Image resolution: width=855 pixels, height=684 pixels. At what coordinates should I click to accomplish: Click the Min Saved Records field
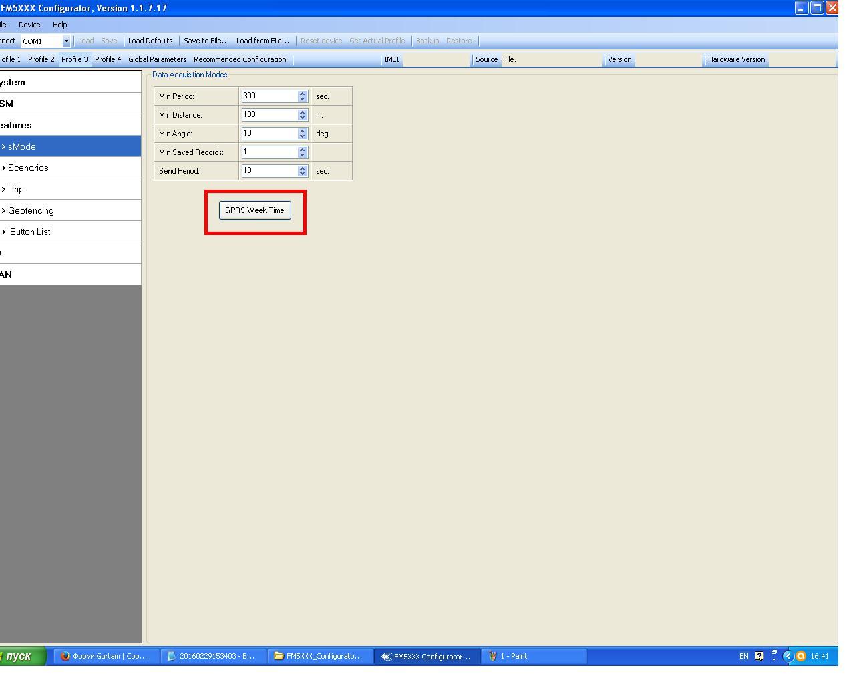click(x=269, y=152)
